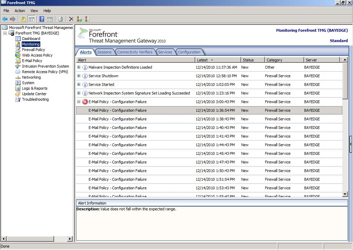Image resolution: width=353 pixels, height=250 pixels.
Task: Open Help via the blue question mark icon
Action: (42, 19)
